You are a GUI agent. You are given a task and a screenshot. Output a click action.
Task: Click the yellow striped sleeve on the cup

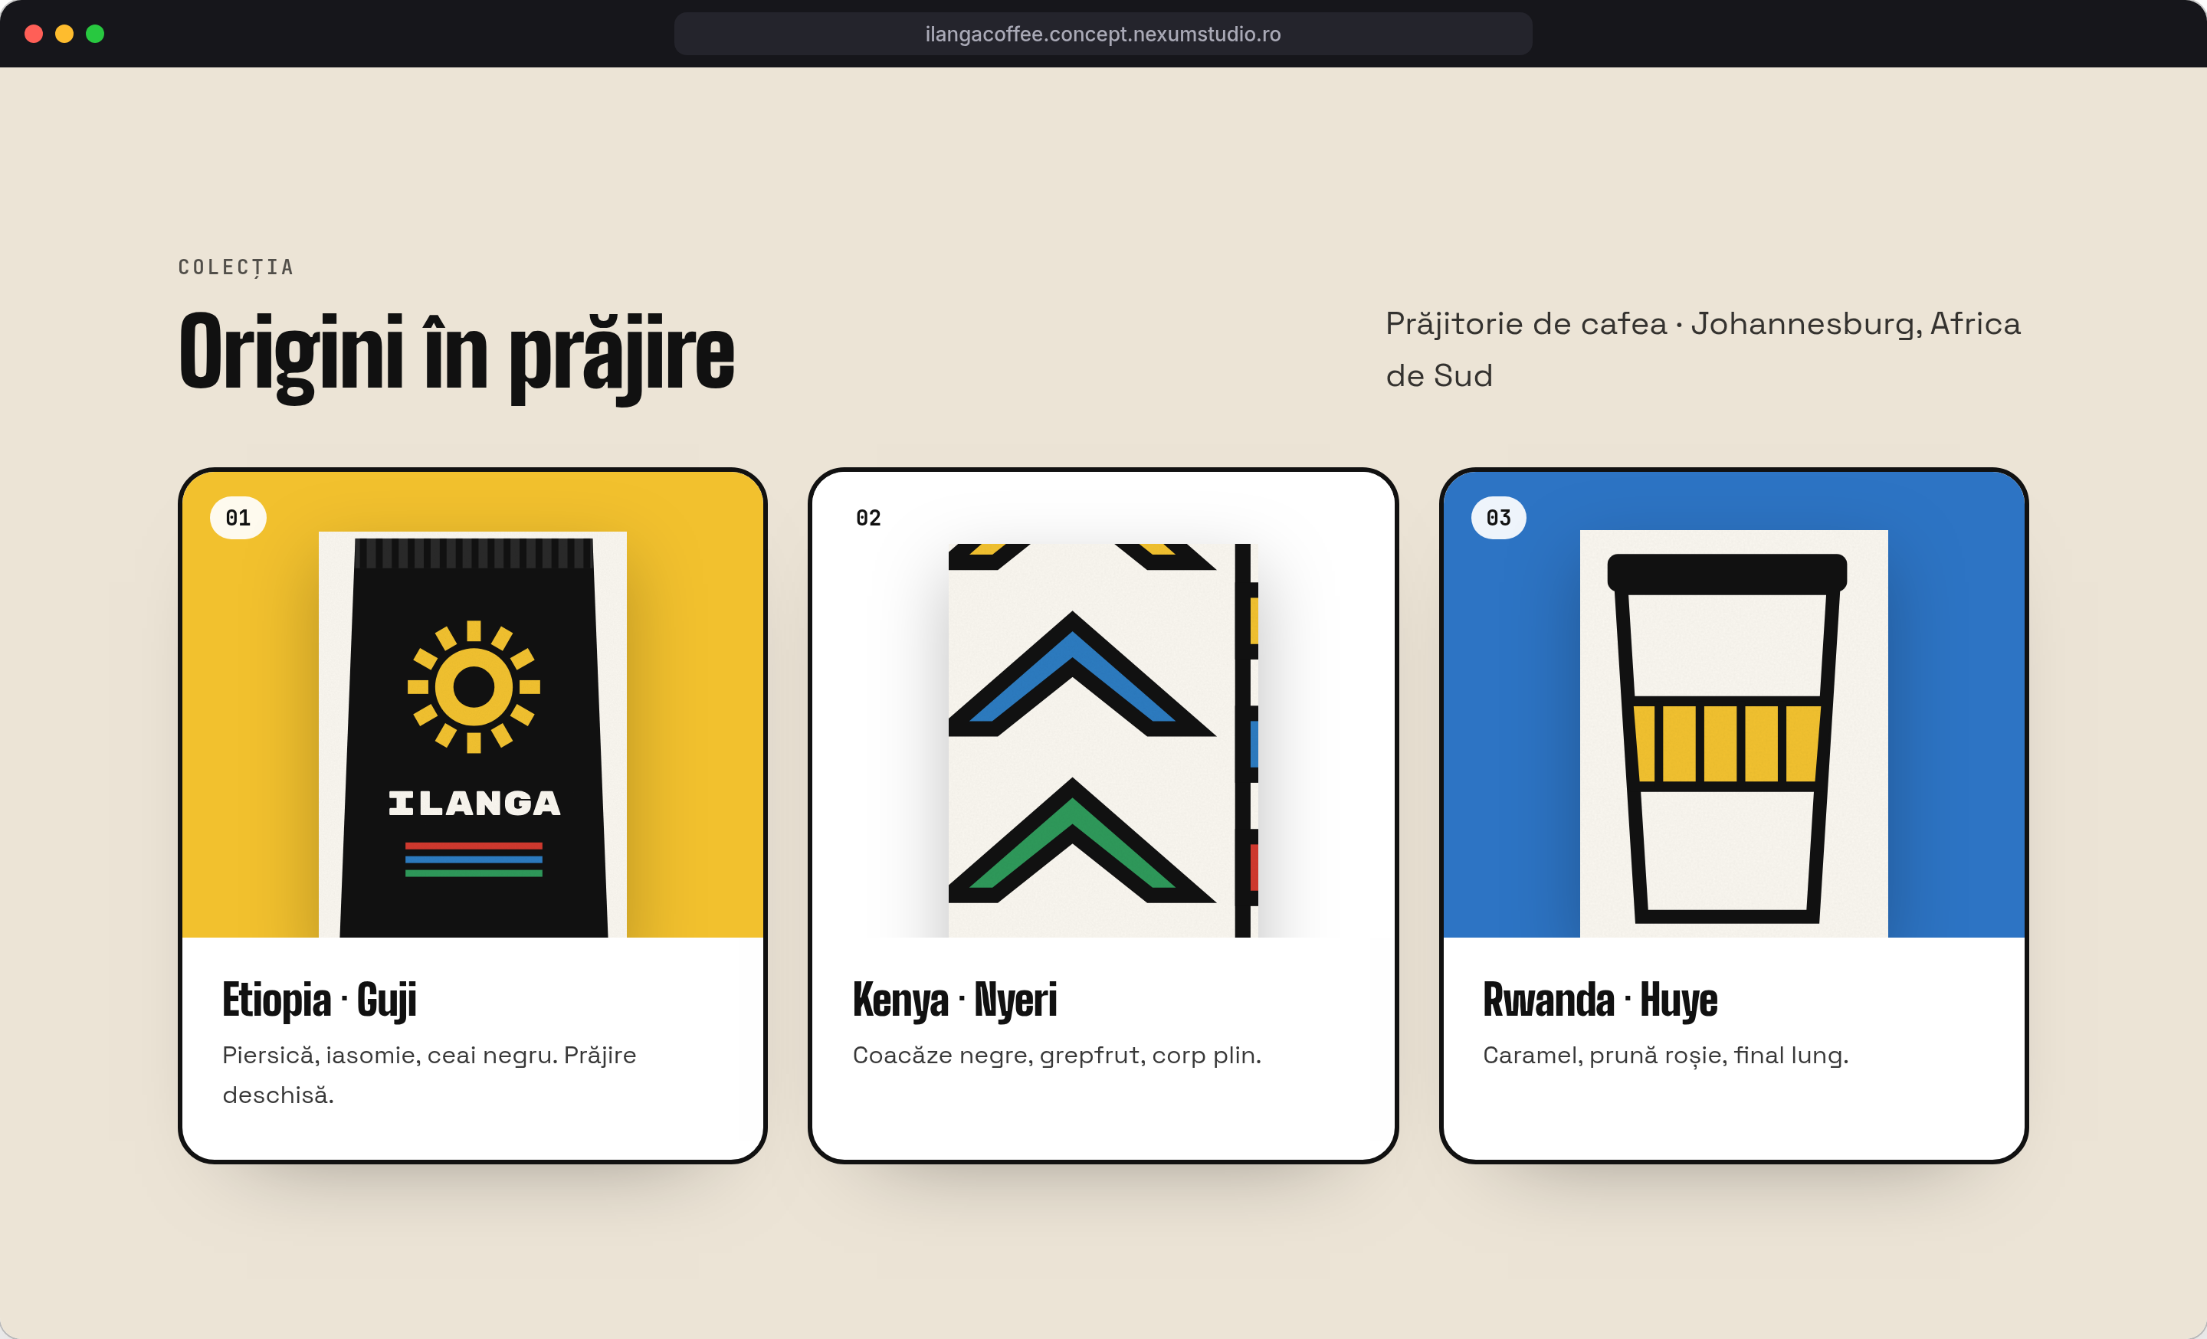1727,744
